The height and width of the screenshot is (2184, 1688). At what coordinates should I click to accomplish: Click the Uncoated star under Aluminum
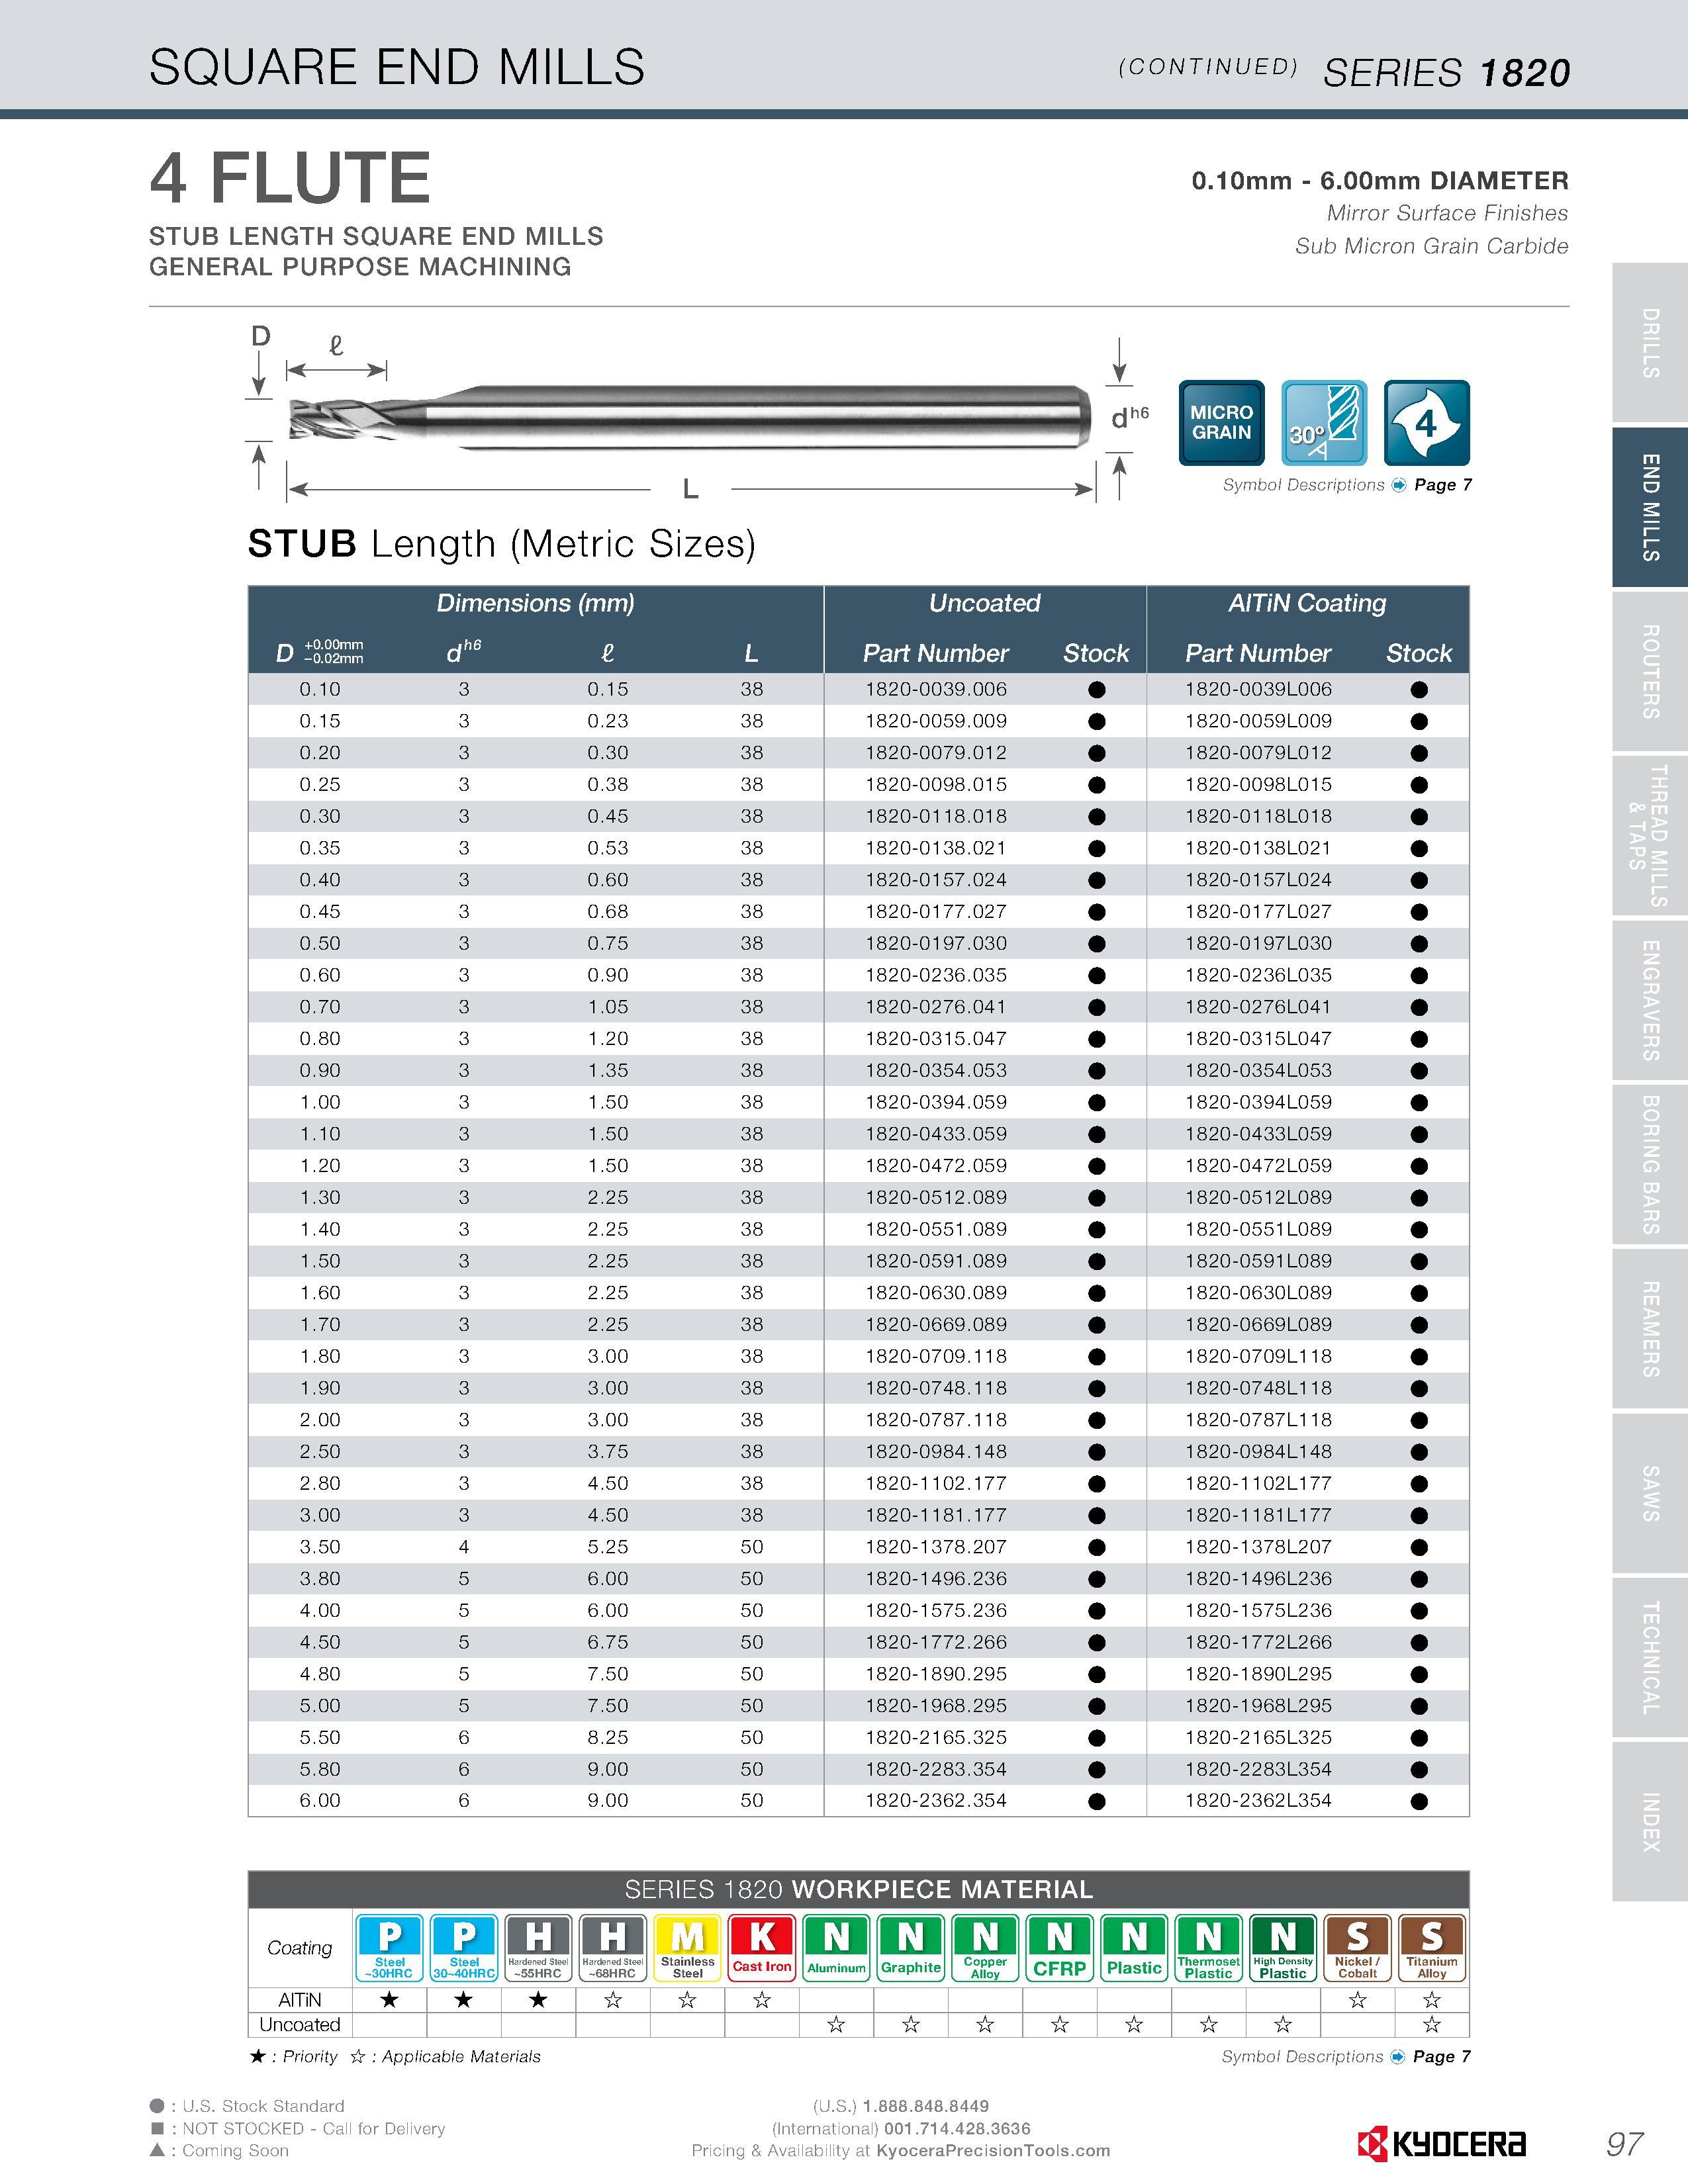click(836, 2025)
